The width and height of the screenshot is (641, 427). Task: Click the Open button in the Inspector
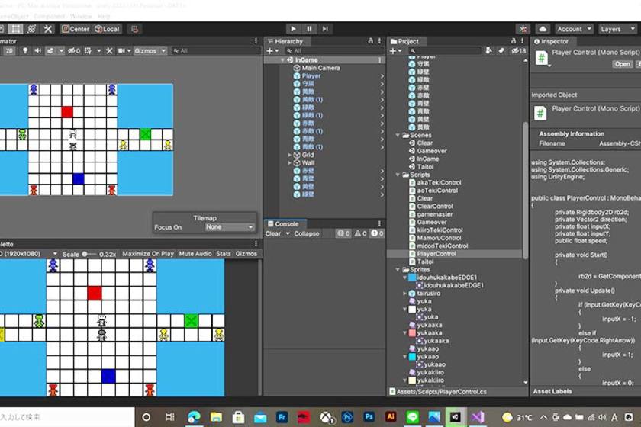tap(623, 64)
